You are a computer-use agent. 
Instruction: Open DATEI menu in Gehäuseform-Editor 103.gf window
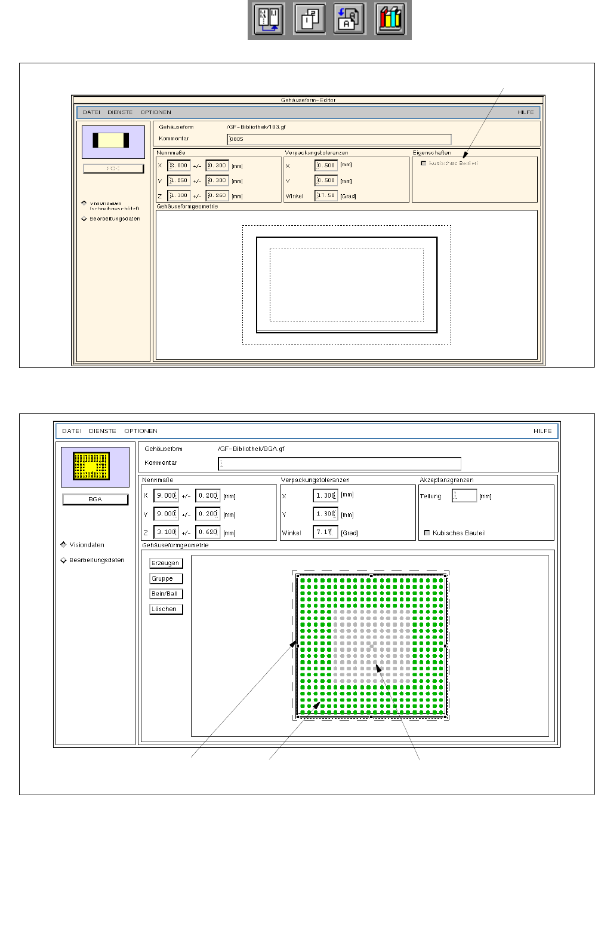[x=91, y=112]
